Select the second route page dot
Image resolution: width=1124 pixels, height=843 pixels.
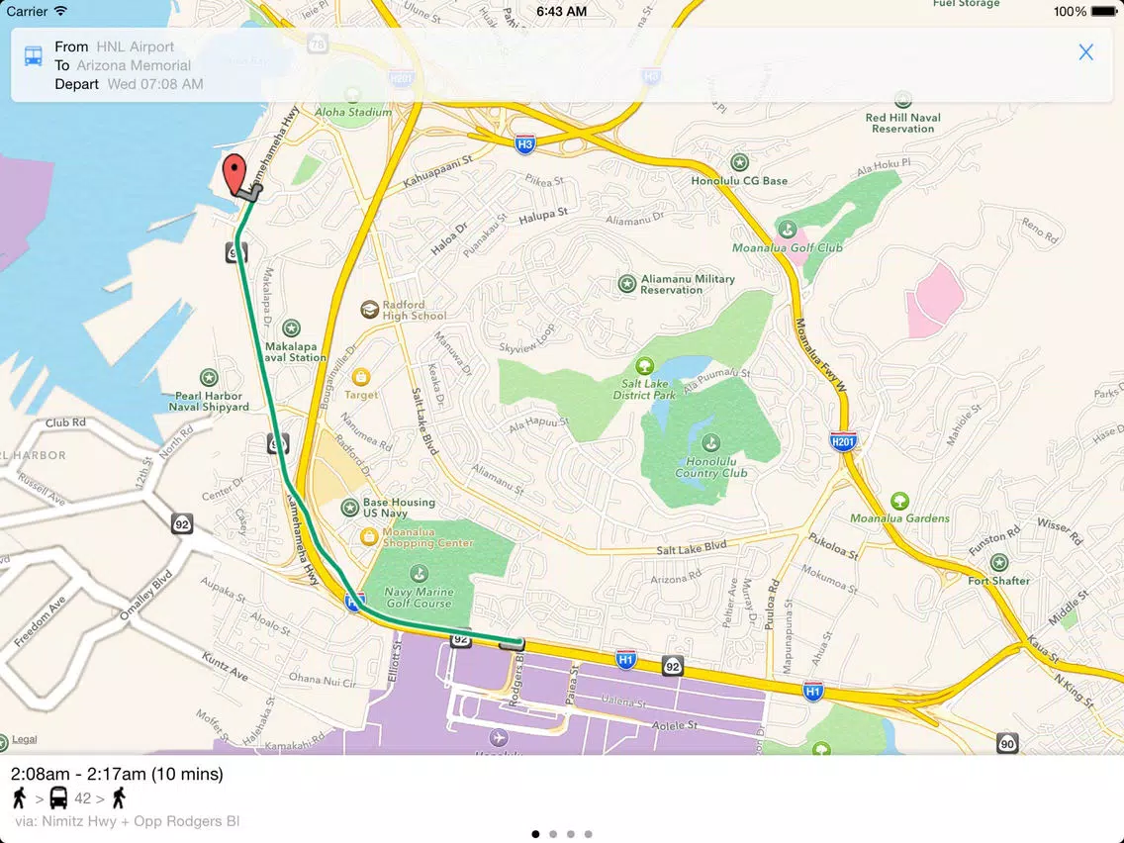tap(553, 834)
